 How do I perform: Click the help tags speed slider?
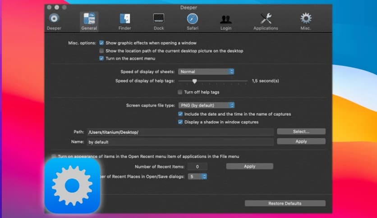pyautogui.click(x=195, y=81)
